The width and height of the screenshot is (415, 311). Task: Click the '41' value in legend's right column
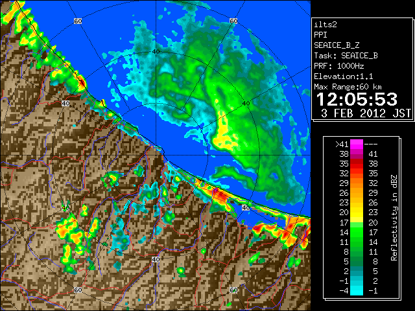373,154
